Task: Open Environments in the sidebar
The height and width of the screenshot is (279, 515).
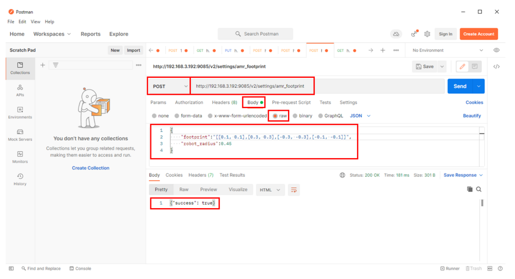Action: (x=20, y=113)
